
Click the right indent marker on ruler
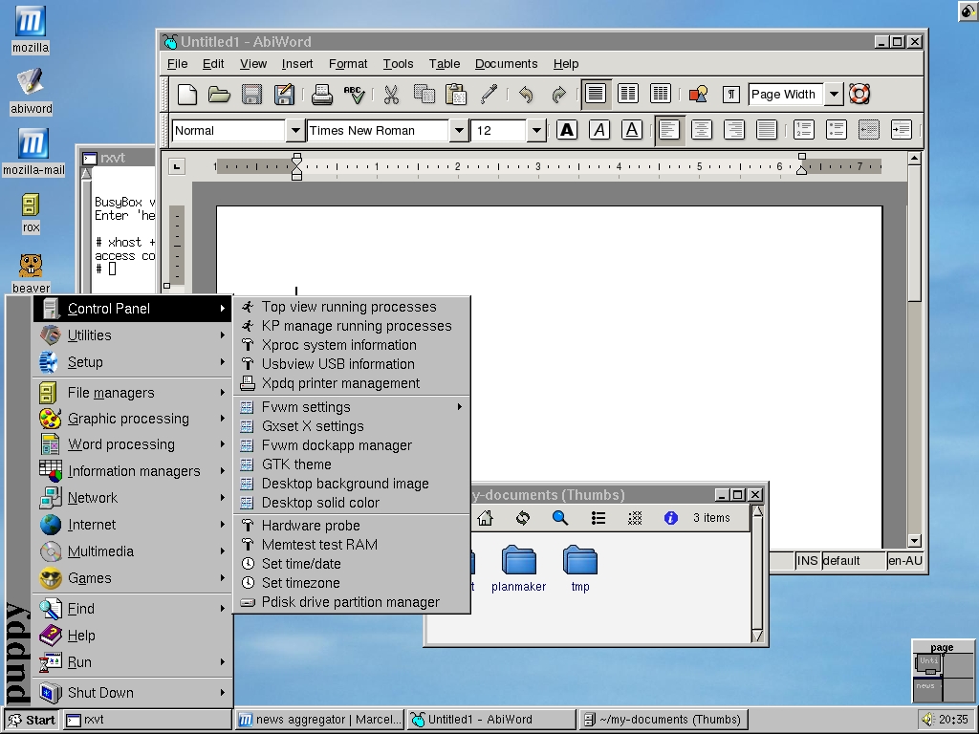click(801, 168)
